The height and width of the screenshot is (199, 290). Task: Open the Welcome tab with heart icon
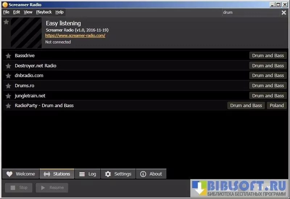[21, 174]
